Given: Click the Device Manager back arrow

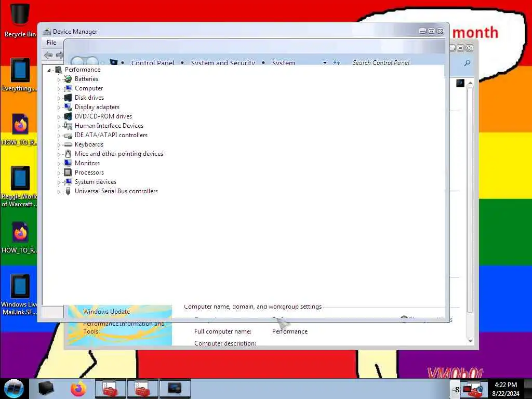Looking at the screenshot, I should (48, 55).
